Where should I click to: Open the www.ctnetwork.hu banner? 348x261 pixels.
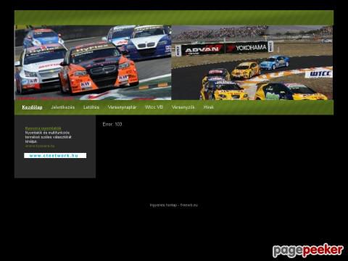point(55,155)
